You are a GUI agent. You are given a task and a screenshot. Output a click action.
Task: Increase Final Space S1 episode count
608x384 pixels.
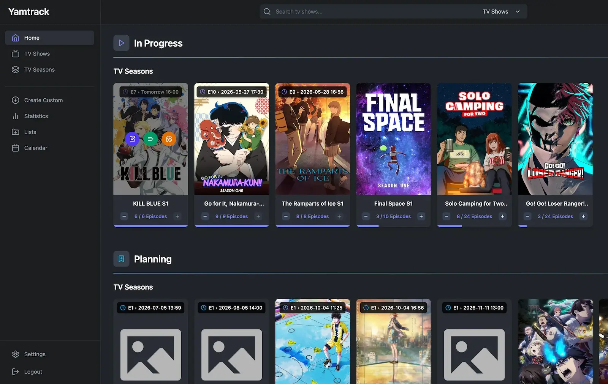pos(421,216)
